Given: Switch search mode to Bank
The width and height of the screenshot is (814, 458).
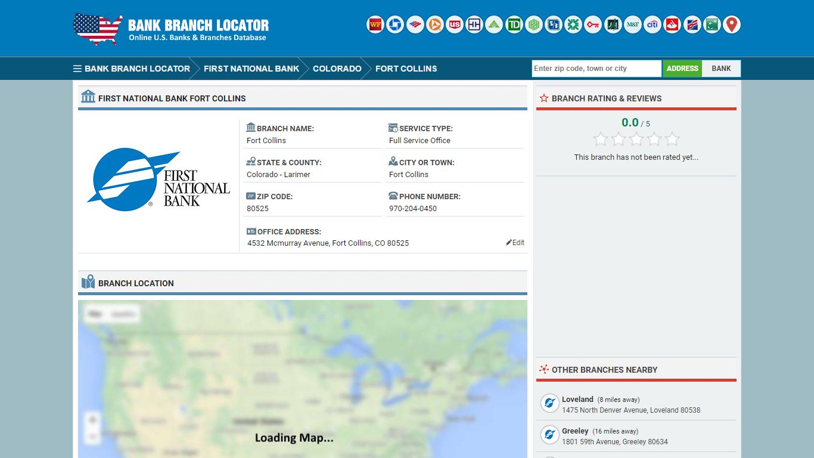Looking at the screenshot, I should (x=721, y=69).
